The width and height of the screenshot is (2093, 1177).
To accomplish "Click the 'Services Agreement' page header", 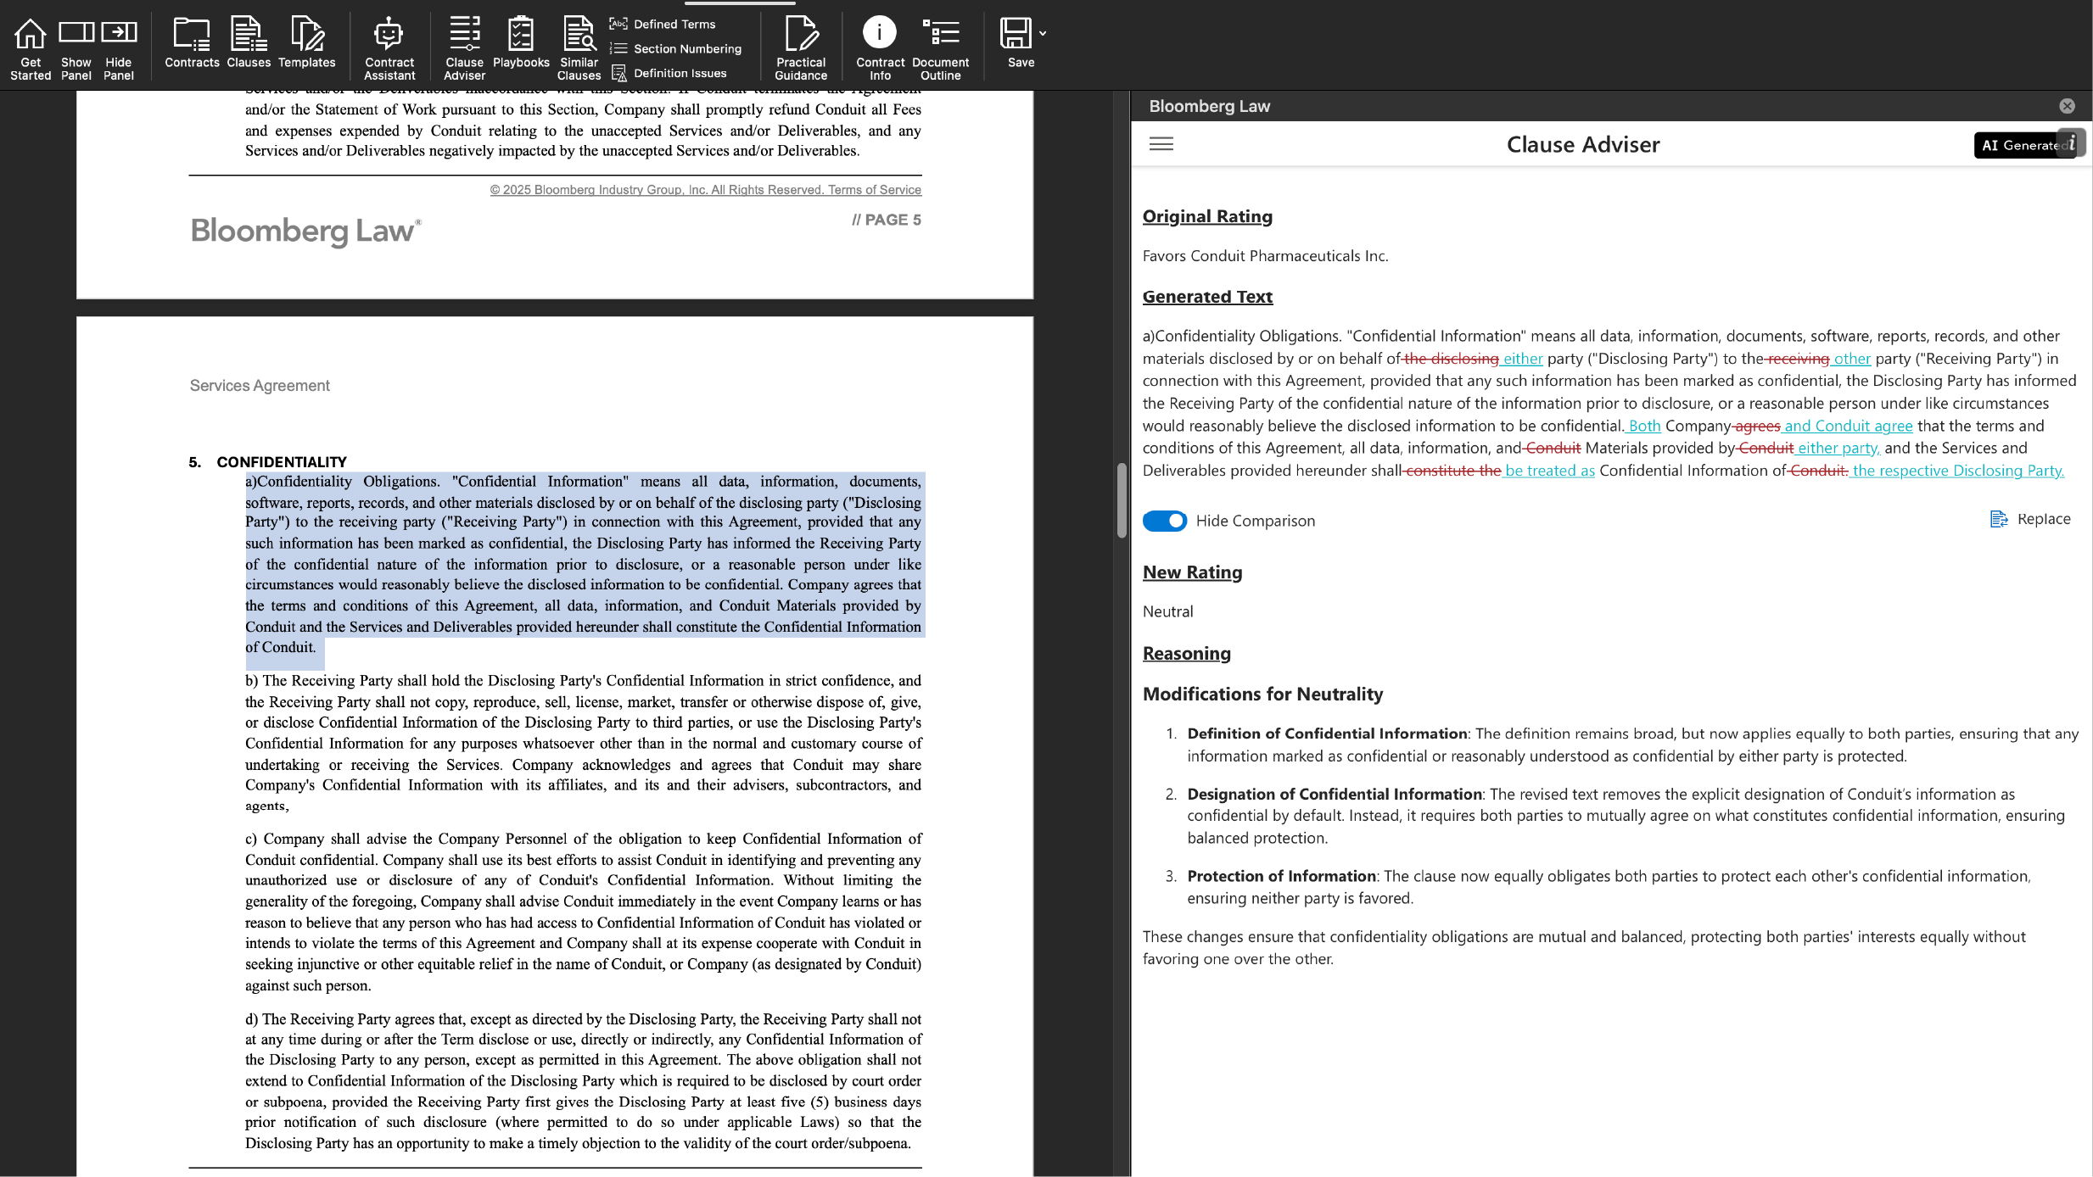I will (x=260, y=386).
